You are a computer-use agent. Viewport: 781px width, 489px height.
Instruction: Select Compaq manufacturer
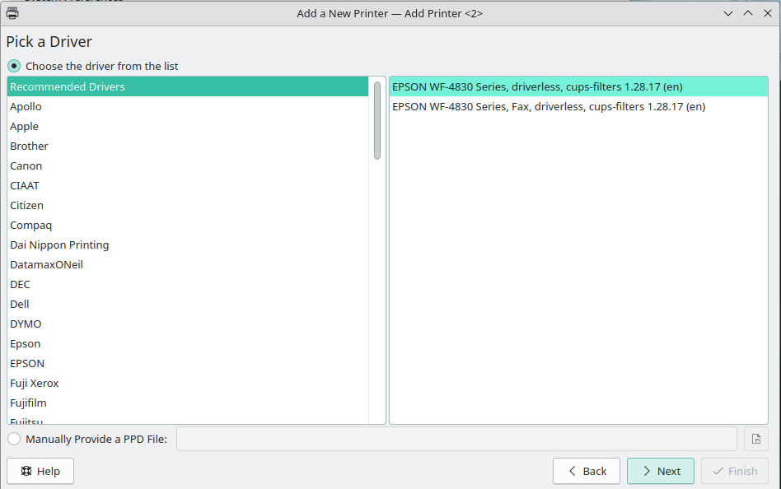tap(188, 225)
